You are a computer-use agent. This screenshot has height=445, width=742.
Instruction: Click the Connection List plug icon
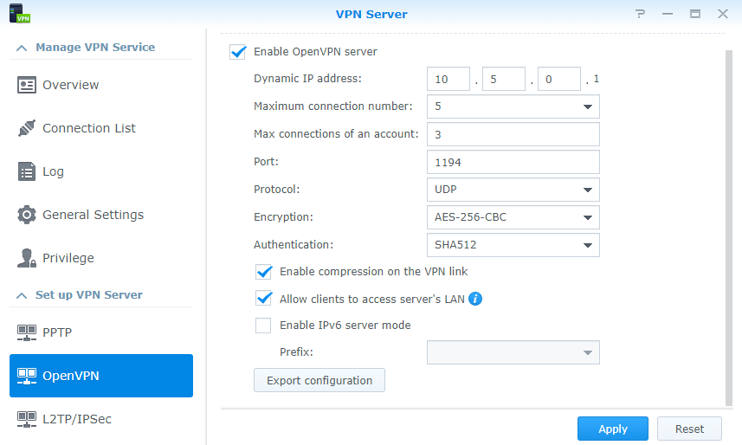click(27, 128)
